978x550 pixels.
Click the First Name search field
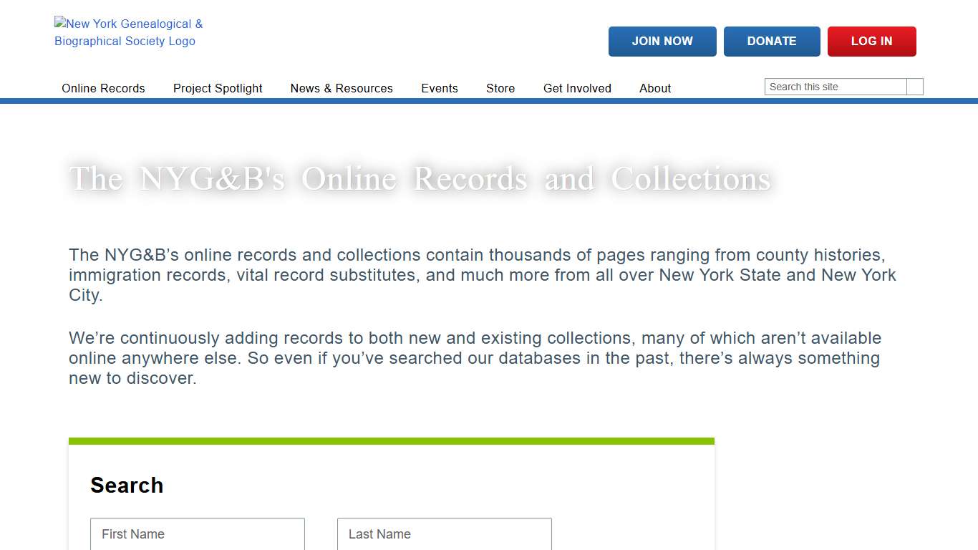(197, 534)
